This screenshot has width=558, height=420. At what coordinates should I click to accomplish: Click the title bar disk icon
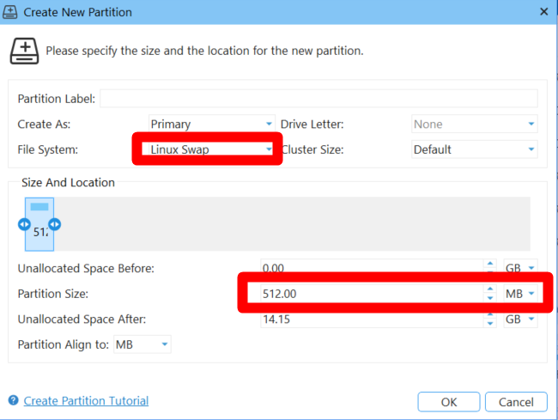10,12
